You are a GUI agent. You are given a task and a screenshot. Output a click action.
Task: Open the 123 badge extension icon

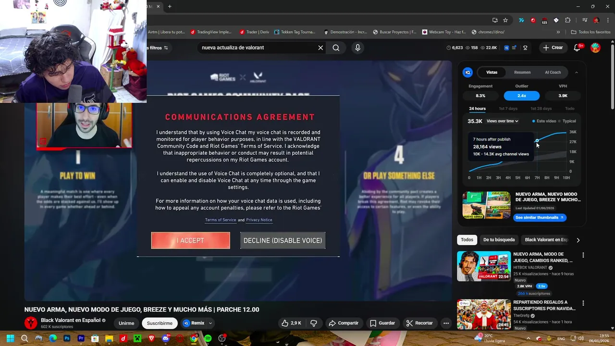544,21
